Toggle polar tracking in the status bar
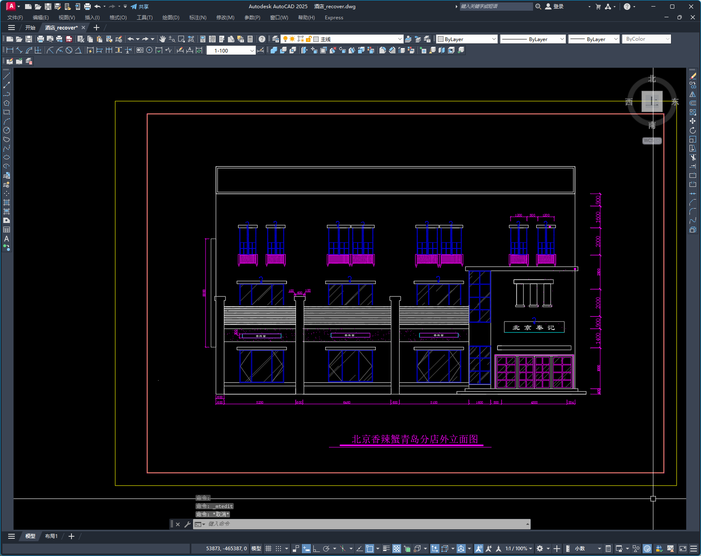 coord(326,549)
